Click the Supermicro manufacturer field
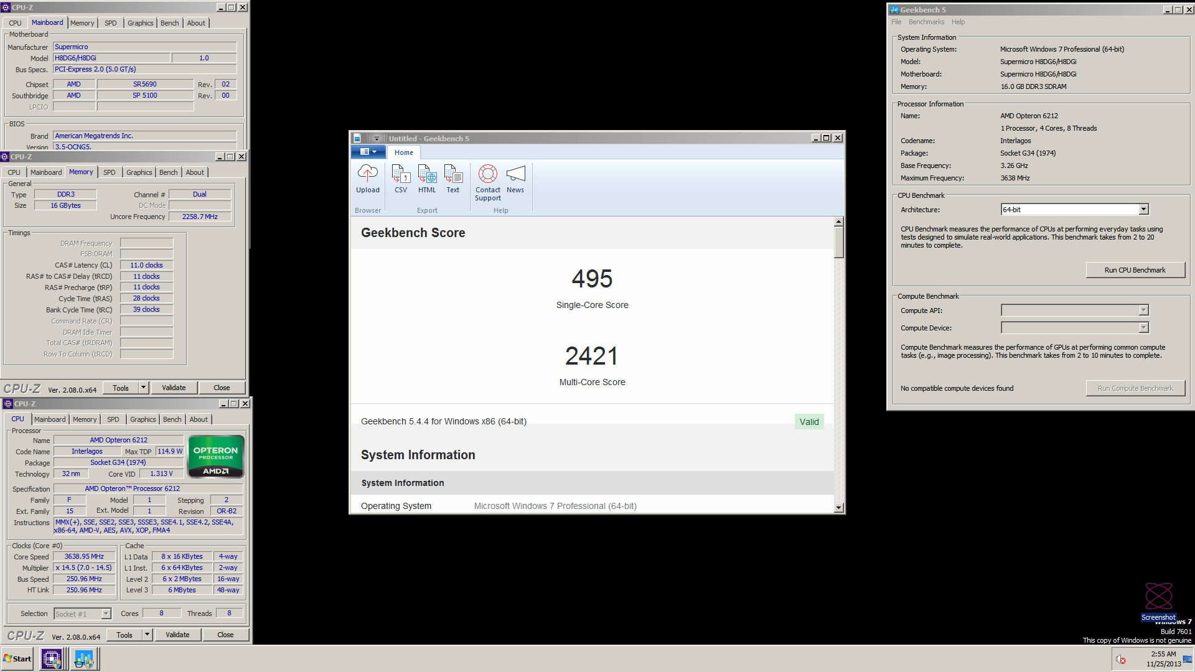The image size is (1195, 672). click(x=144, y=47)
